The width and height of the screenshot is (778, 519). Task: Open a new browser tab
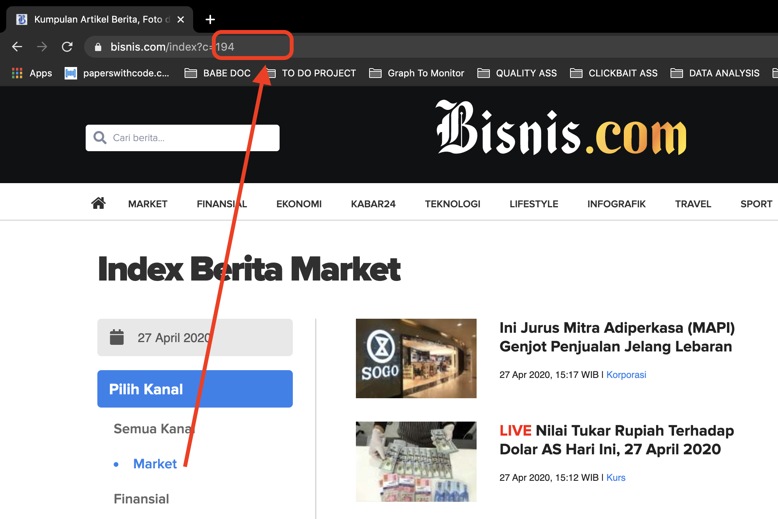point(210,19)
